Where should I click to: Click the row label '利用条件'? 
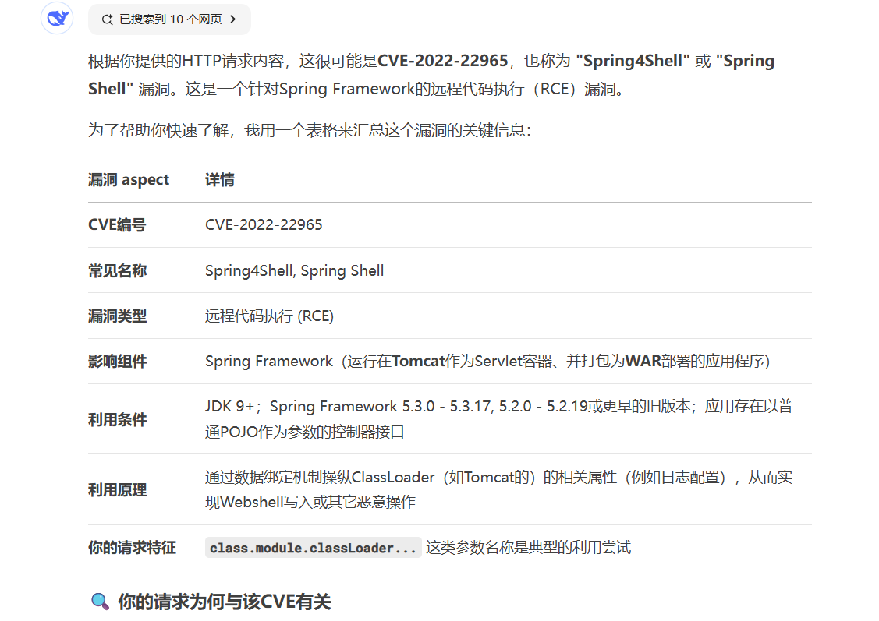pos(117,420)
